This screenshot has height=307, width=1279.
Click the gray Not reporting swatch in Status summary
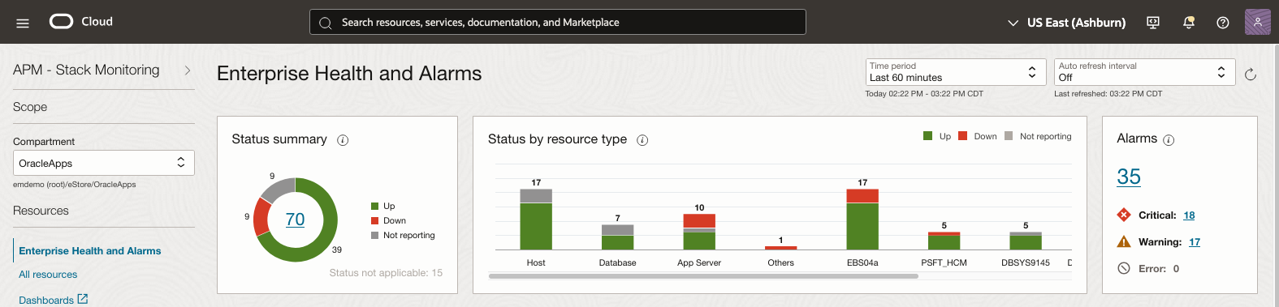coord(375,235)
